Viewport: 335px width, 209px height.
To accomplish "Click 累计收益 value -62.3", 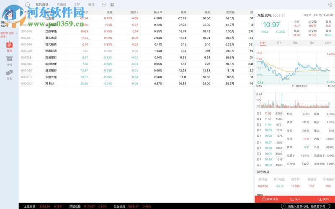I will [x=279, y=186].
